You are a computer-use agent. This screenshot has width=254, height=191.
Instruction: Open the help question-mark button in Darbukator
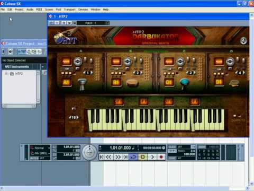[243, 41]
